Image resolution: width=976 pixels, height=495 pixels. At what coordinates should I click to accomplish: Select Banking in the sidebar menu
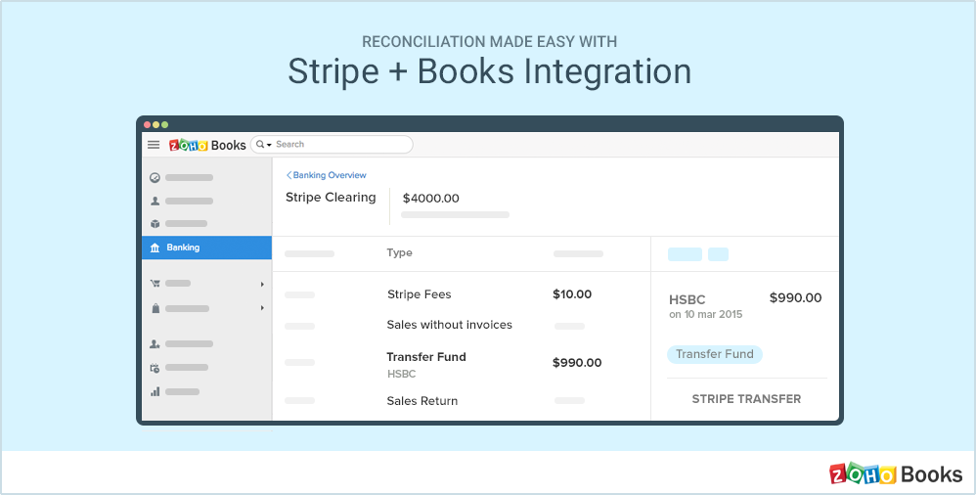pyautogui.click(x=183, y=248)
